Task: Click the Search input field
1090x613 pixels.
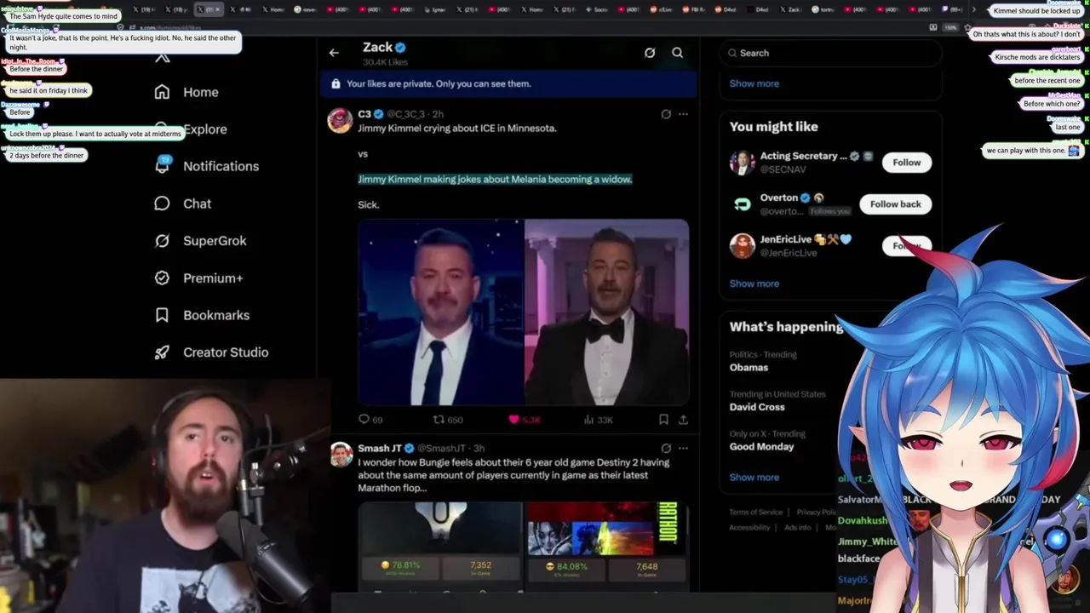Action: (x=830, y=53)
